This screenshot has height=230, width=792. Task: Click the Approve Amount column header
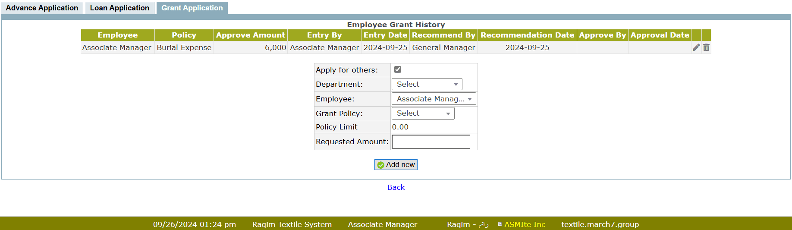coord(250,35)
